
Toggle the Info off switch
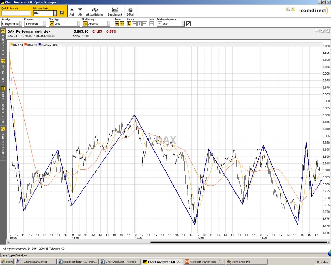[x=151, y=24]
